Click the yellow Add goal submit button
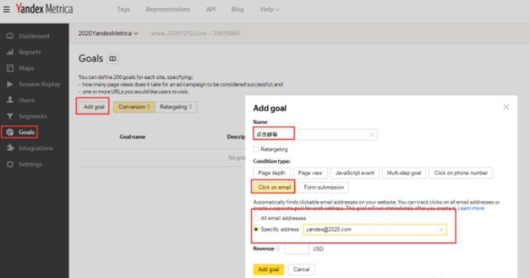 [268, 269]
